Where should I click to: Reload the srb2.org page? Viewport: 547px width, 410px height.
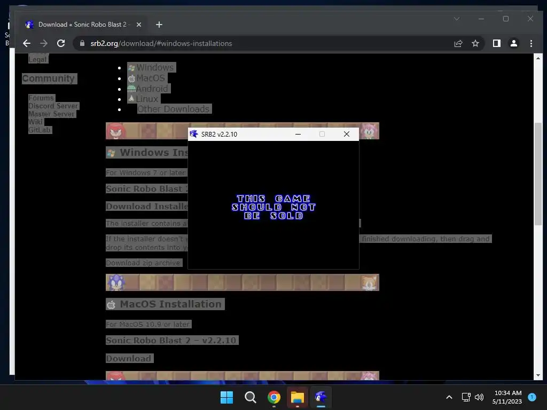(x=61, y=43)
